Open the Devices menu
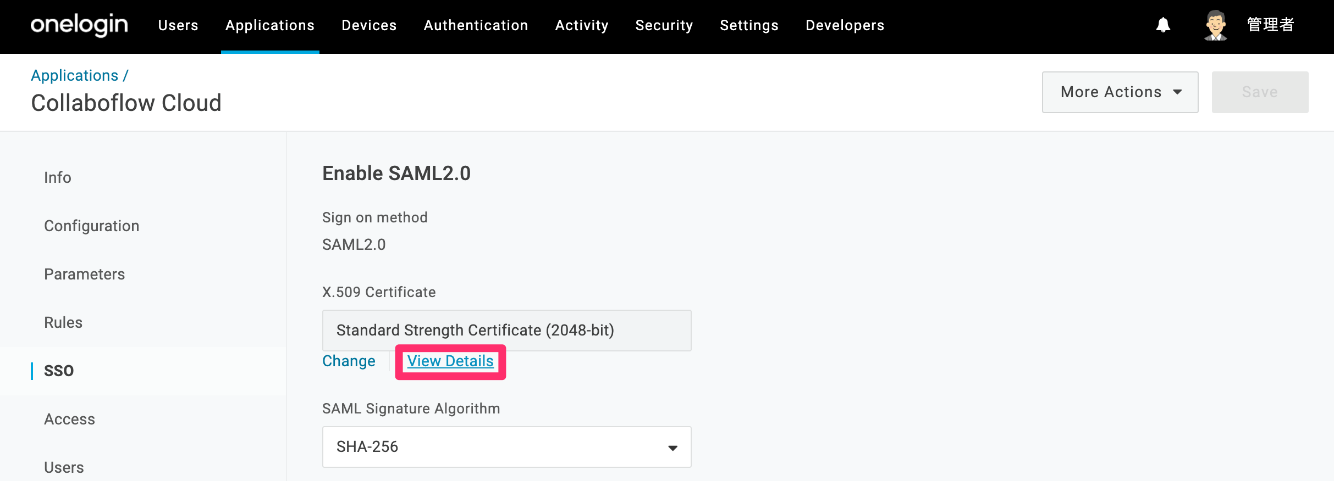Viewport: 1334px width, 481px height. pyautogui.click(x=369, y=25)
